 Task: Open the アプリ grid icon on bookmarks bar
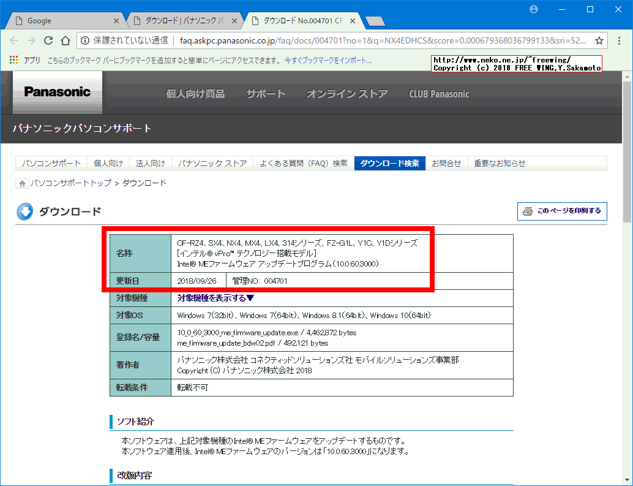(13, 59)
